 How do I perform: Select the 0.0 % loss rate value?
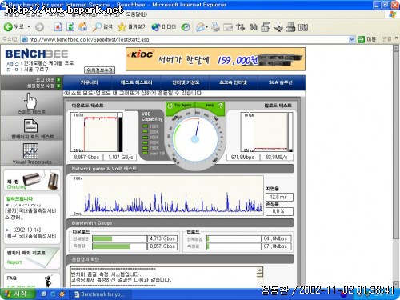(x=279, y=211)
